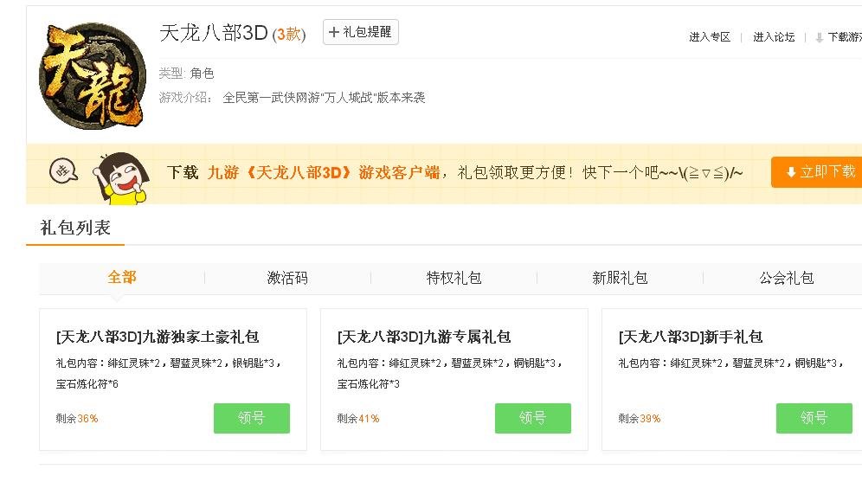This screenshot has width=862, height=495.
Task: Open the 进入专区 link
Action: pyautogui.click(x=710, y=37)
